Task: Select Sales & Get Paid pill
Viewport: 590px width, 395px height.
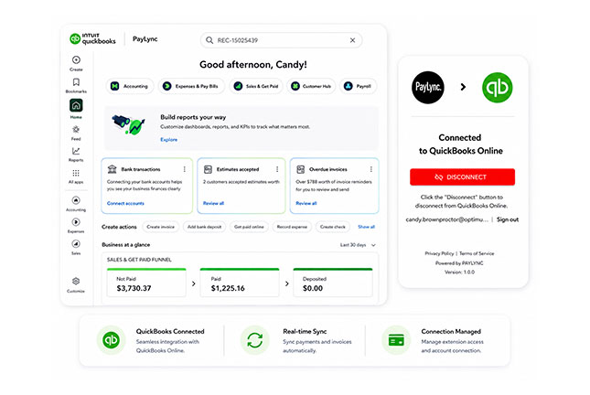Action: point(256,86)
